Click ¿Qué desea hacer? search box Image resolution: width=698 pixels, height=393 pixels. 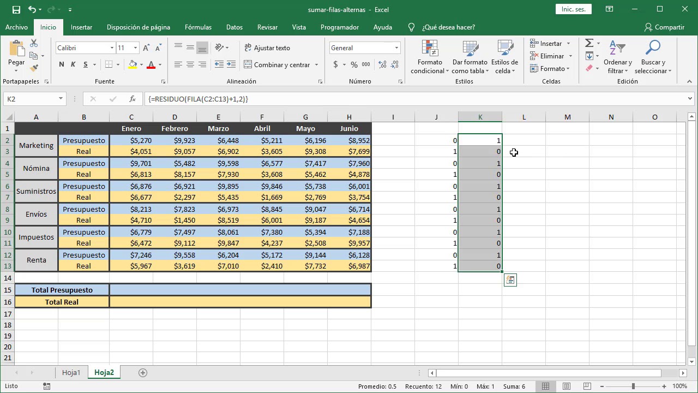coord(448,27)
